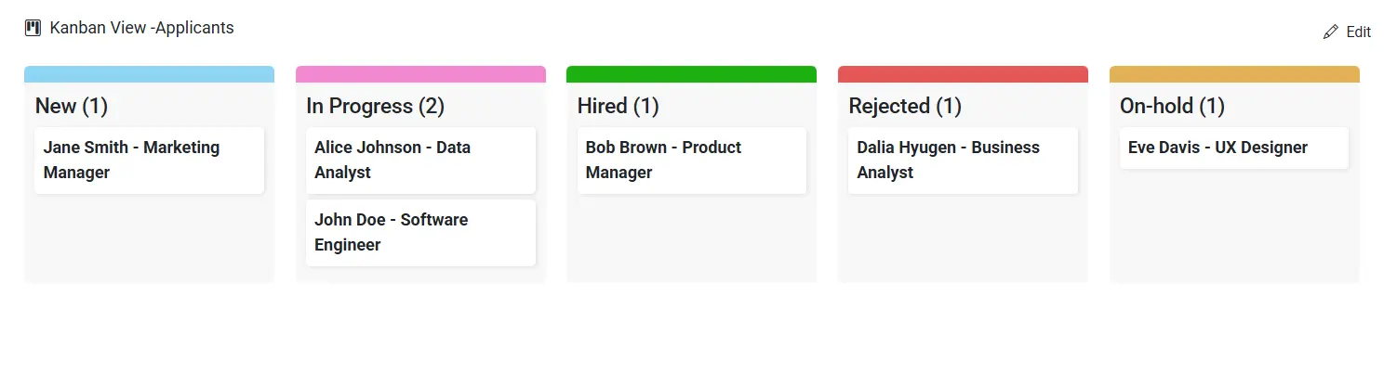Click the pink In Progress color bar

(x=420, y=74)
